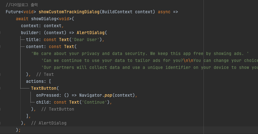Click the '// Text' closing hint comment
Viewport: 258px width, 134px height.
click(45, 75)
